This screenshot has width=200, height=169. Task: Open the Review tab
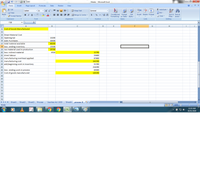60,6
